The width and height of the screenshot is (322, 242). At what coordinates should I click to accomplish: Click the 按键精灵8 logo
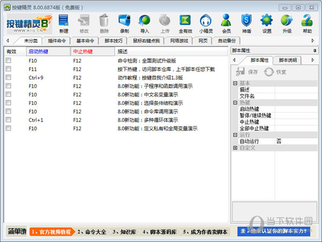coord(29,24)
